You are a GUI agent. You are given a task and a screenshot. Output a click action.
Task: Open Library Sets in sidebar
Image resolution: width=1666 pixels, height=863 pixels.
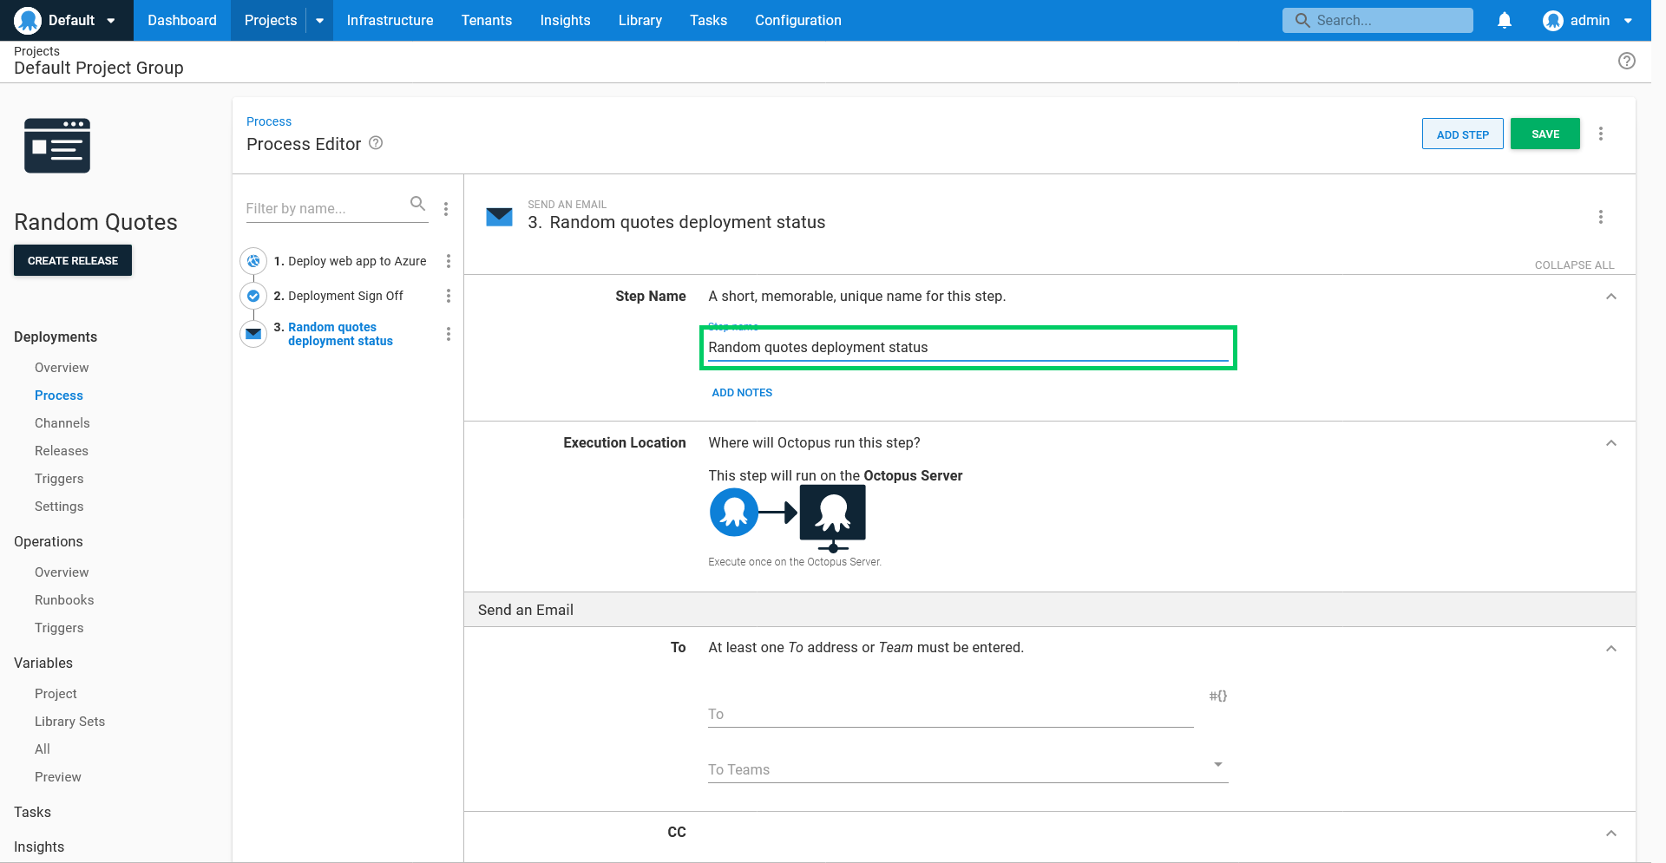(69, 722)
